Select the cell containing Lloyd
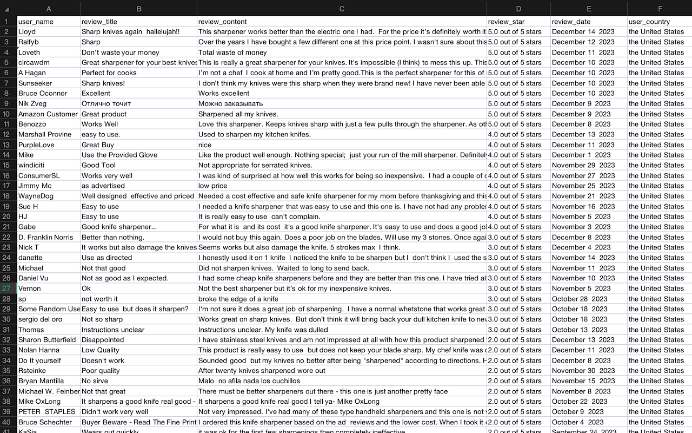Viewport: 692px width, 433px height. (48, 31)
